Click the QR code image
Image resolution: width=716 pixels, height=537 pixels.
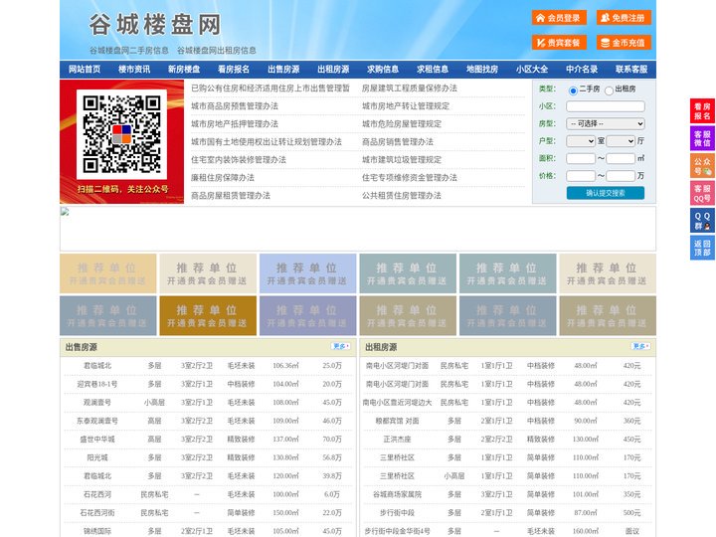121,134
